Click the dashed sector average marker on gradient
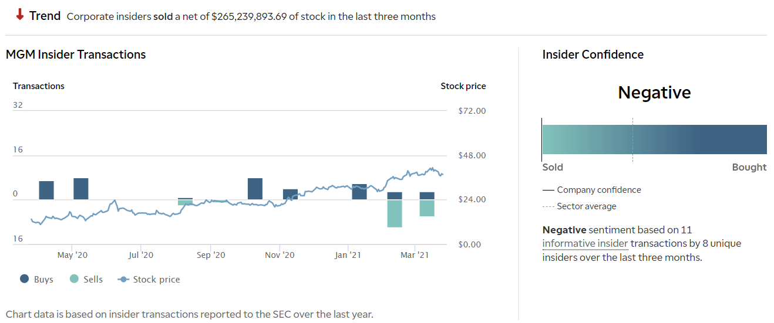Image resolution: width=774 pixels, height=323 pixels. 632,140
